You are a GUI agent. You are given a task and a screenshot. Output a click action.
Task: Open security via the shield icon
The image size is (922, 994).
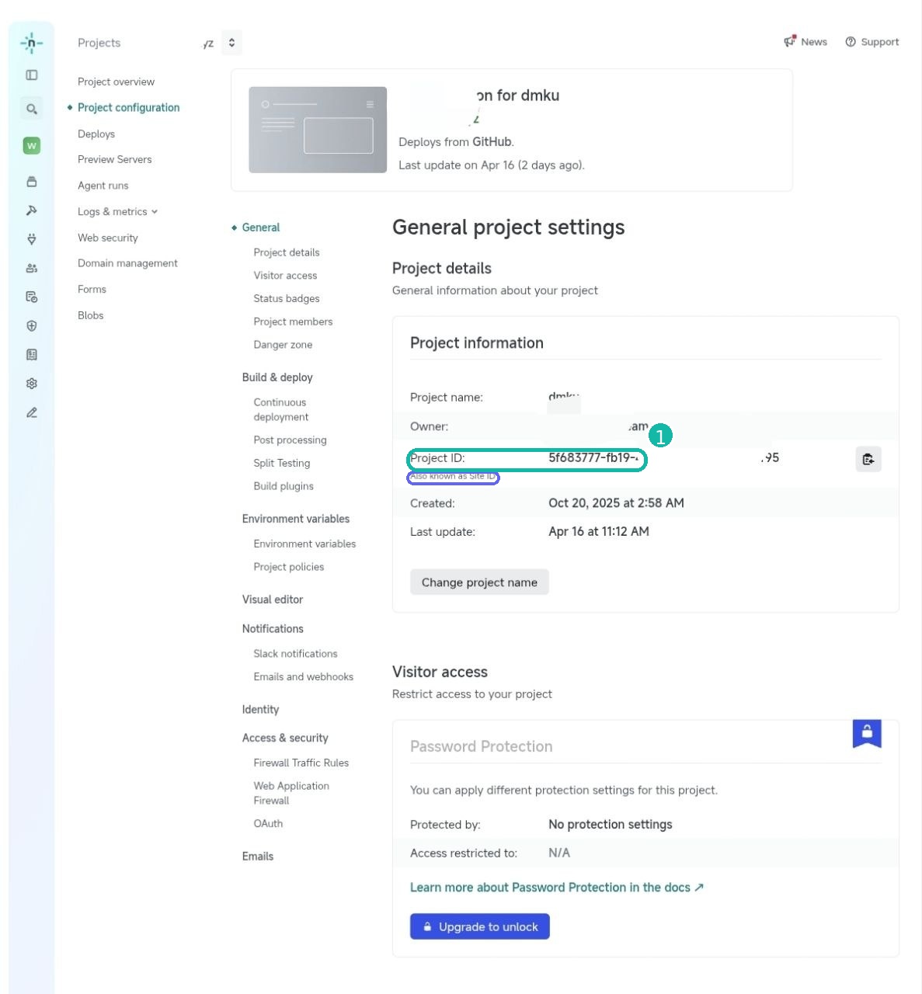pyautogui.click(x=31, y=325)
